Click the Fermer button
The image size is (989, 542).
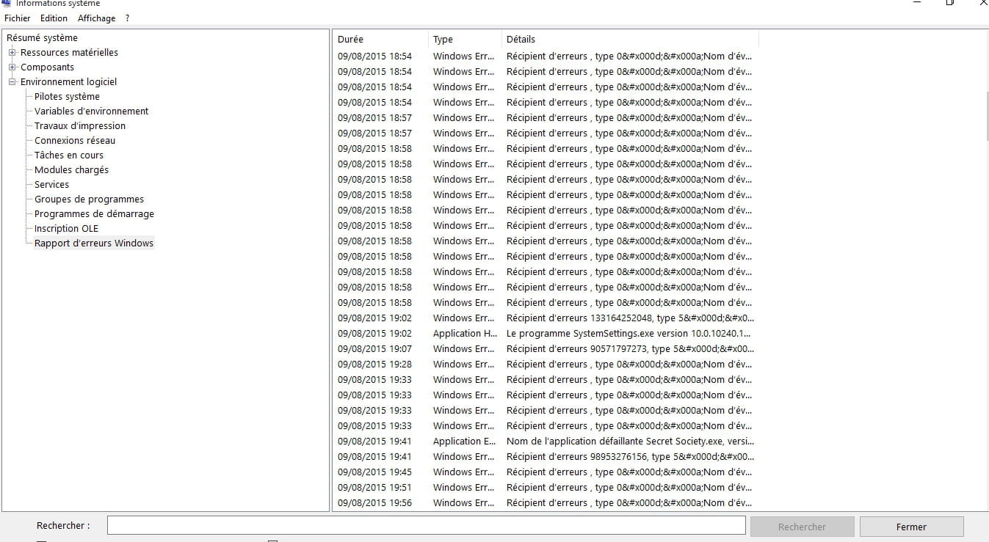coord(910,527)
